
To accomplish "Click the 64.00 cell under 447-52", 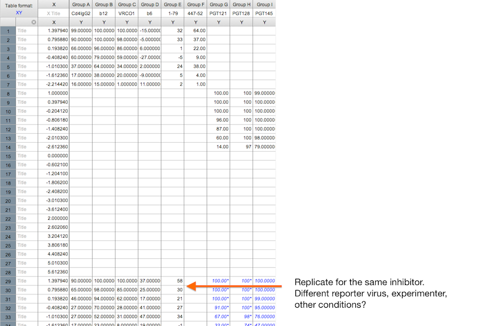I will [195, 31].
